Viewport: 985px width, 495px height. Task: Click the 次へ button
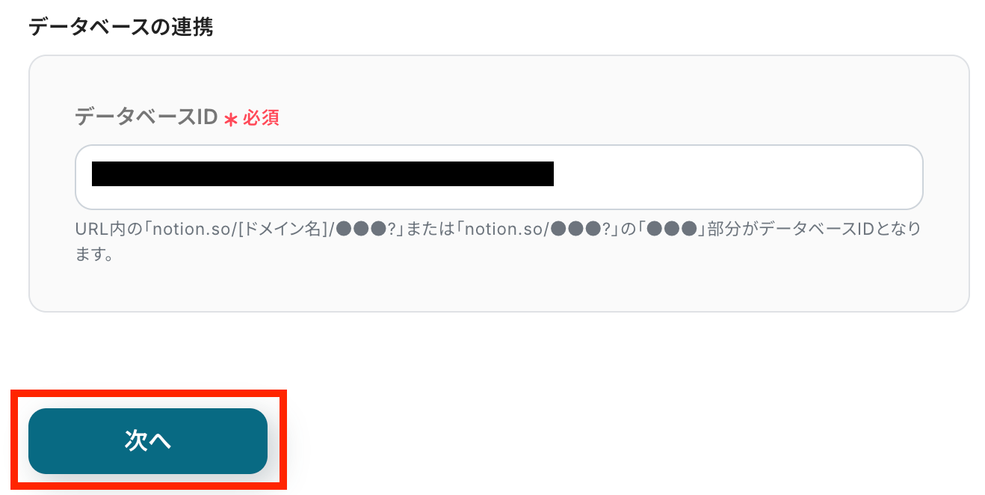(x=148, y=441)
